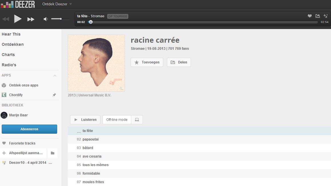
Task: Click the heart icon beside Favoriete tracks
Action: 4,143
